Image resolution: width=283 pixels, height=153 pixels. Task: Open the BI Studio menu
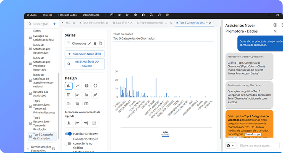[32, 15]
